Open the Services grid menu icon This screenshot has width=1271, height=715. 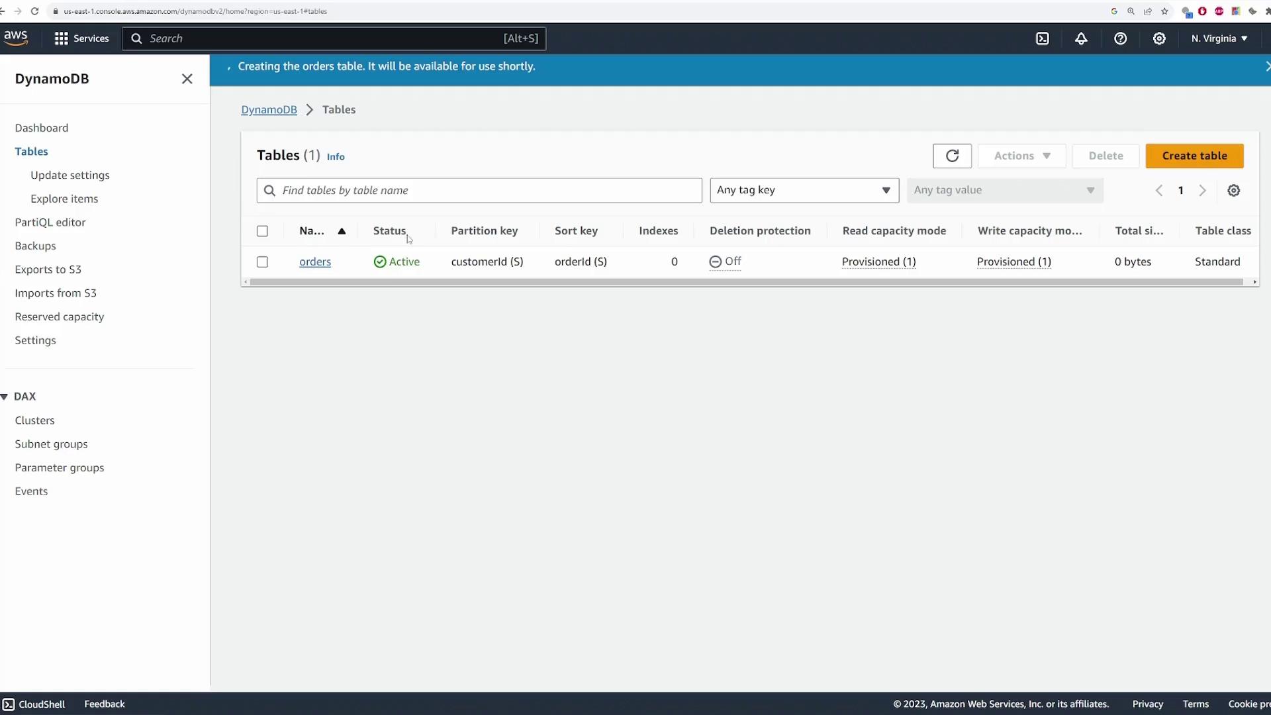tap(62, 38)
